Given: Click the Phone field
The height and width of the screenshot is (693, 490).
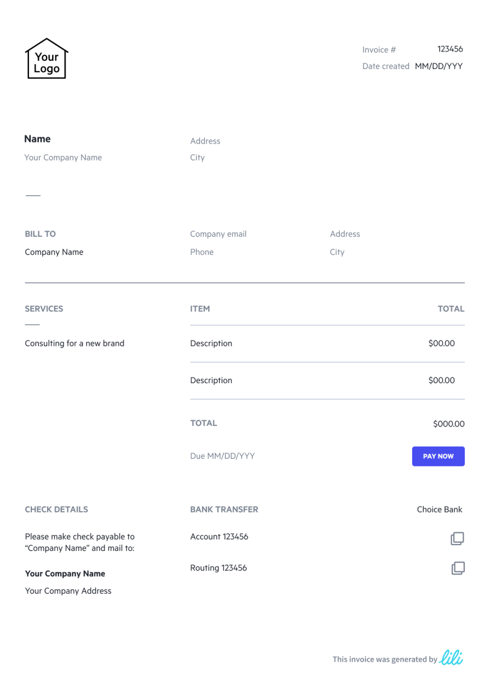Looking at the screenshot, I should [x=202, y=252].
